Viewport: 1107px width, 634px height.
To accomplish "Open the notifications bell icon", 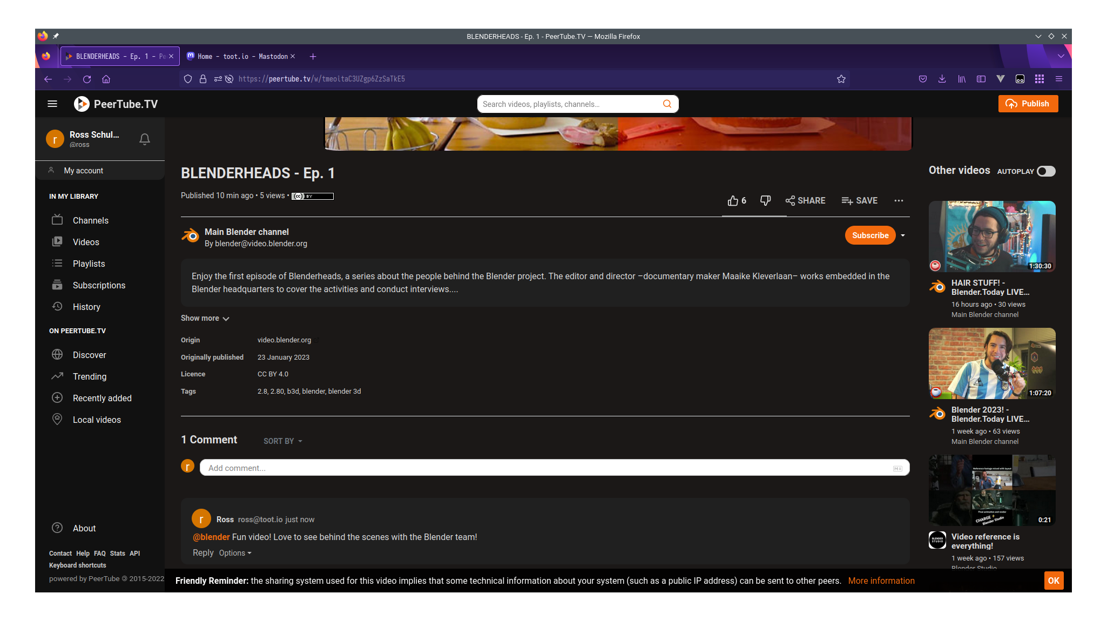I will [x=144, y=139].
